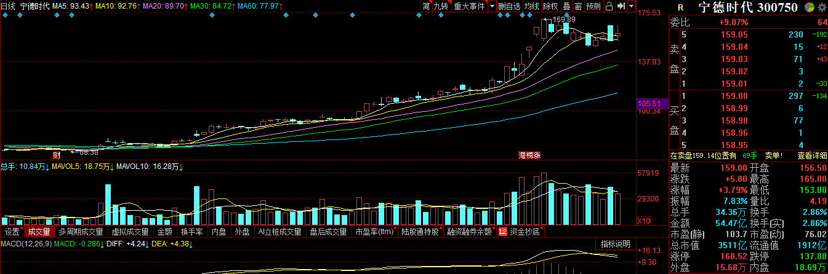Image resolution: width=828 pixels, height=274 pixels.
Task: Open dropdown arrow next to 重大事件
Action: coord(492,6)
